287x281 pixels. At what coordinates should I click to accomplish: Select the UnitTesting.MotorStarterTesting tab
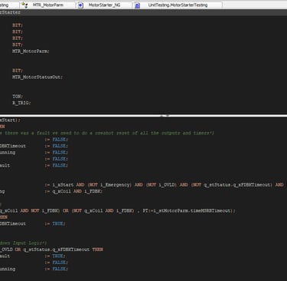[178, 5]
